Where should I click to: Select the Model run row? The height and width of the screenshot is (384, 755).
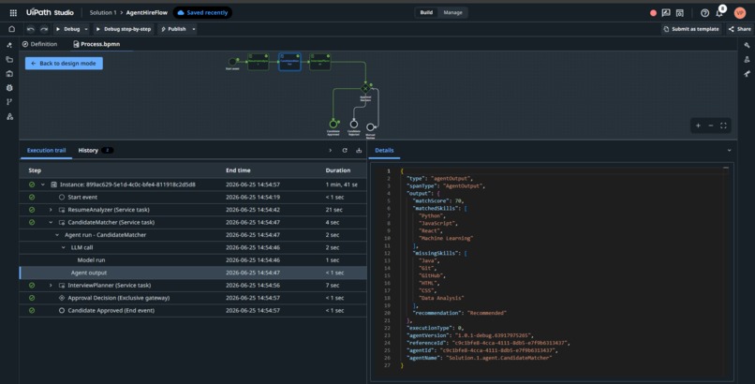point(193,260)
